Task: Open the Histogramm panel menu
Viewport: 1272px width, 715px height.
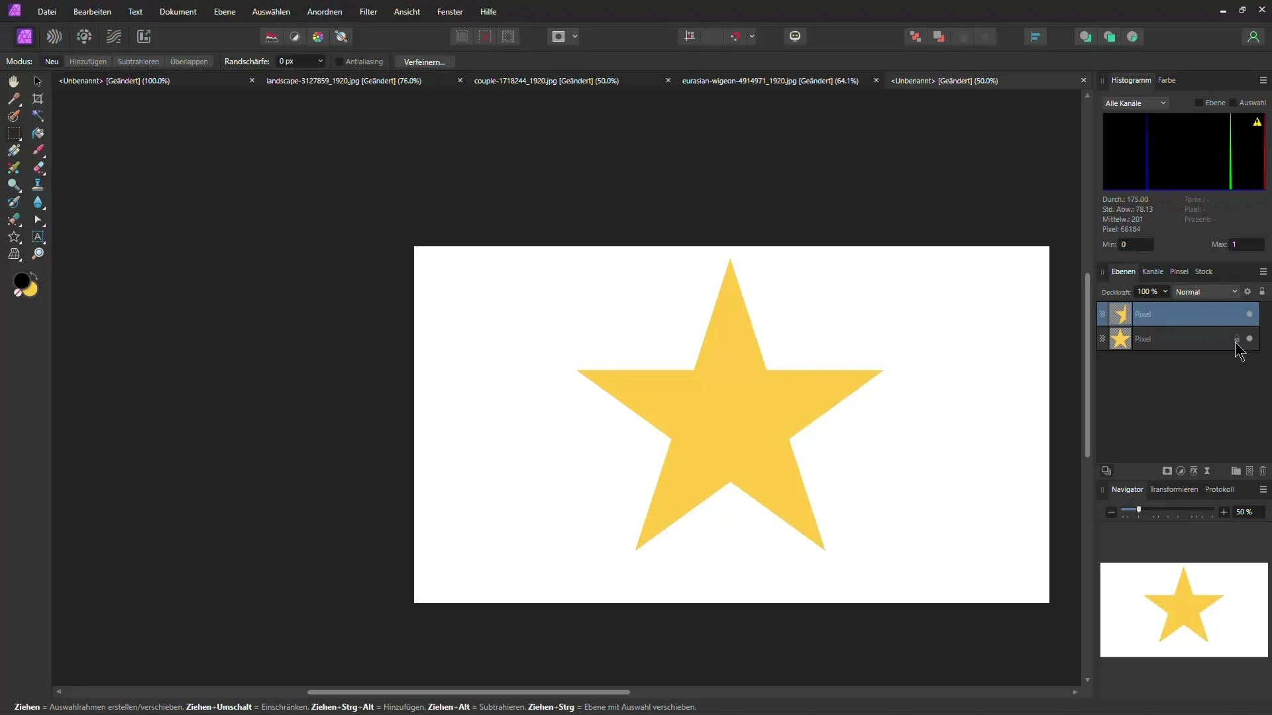Action: (1263, 80)
